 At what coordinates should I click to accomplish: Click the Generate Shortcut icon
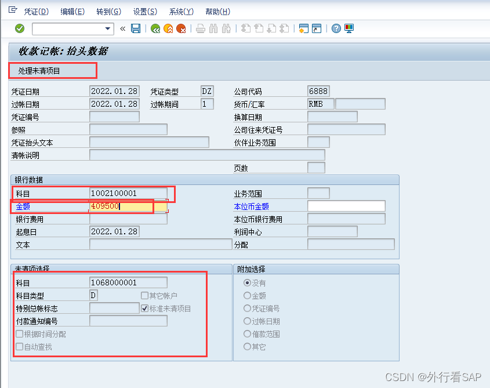point(317,28)
